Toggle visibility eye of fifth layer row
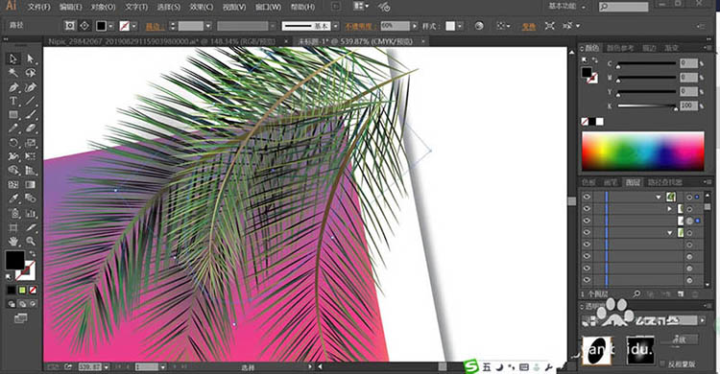Image resolution: width=720 pixels, height=374 pixels. (x=587, y=245)
